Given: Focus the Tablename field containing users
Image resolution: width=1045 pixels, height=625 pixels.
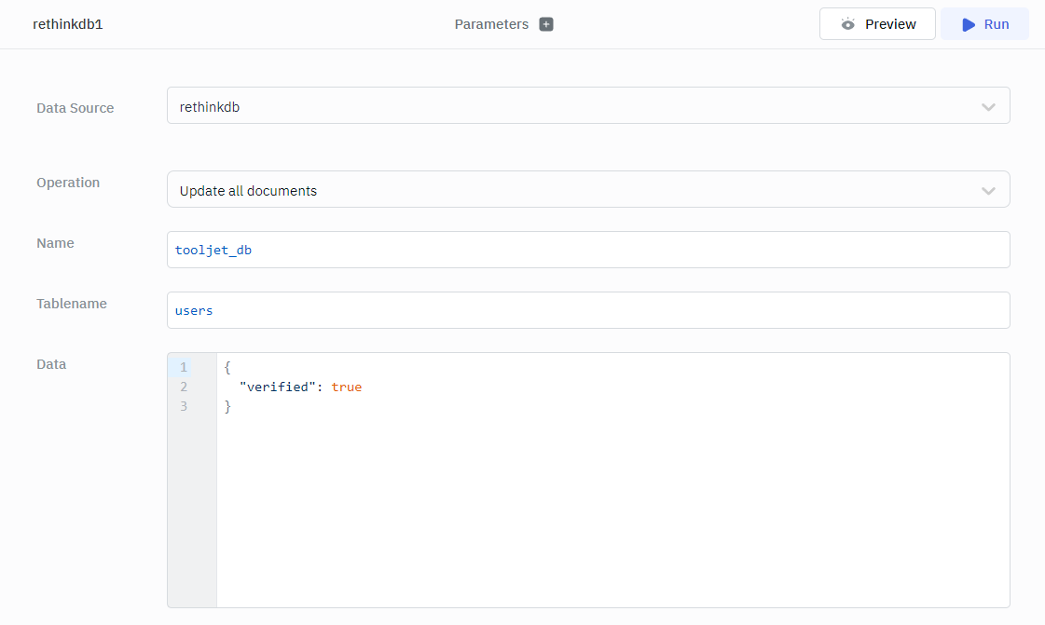Looking at the screenshot, I should click(x=587, y=310).
